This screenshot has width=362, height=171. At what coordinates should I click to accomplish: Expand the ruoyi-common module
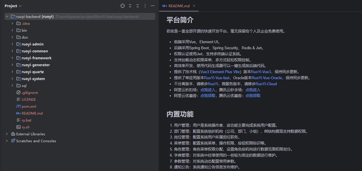pyautogui.click(x=12, y=51)
